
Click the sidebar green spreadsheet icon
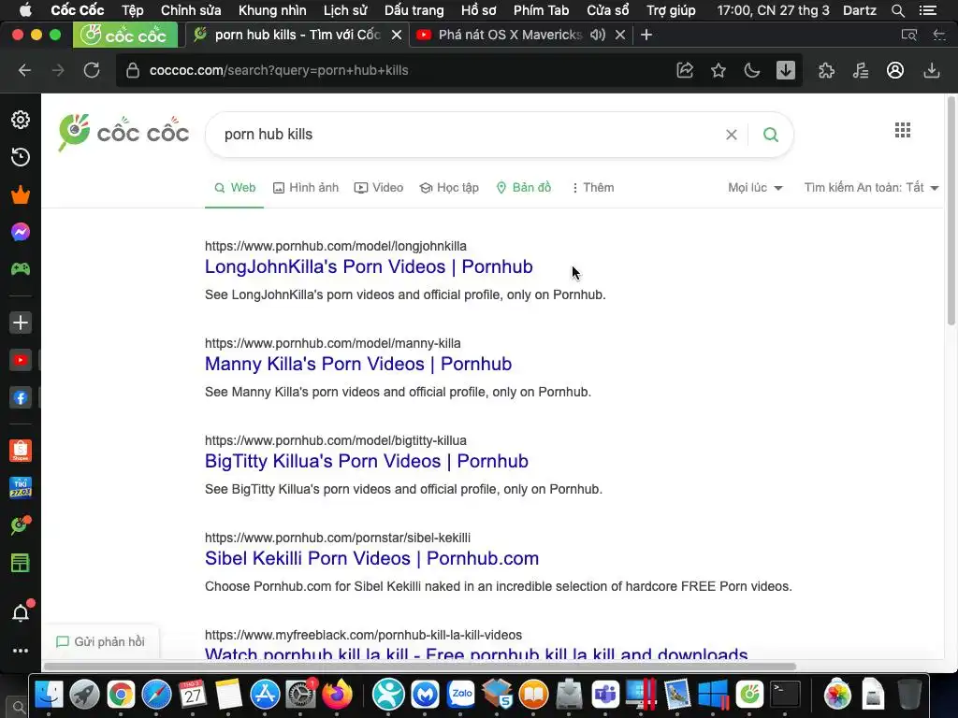coord(21,563)
